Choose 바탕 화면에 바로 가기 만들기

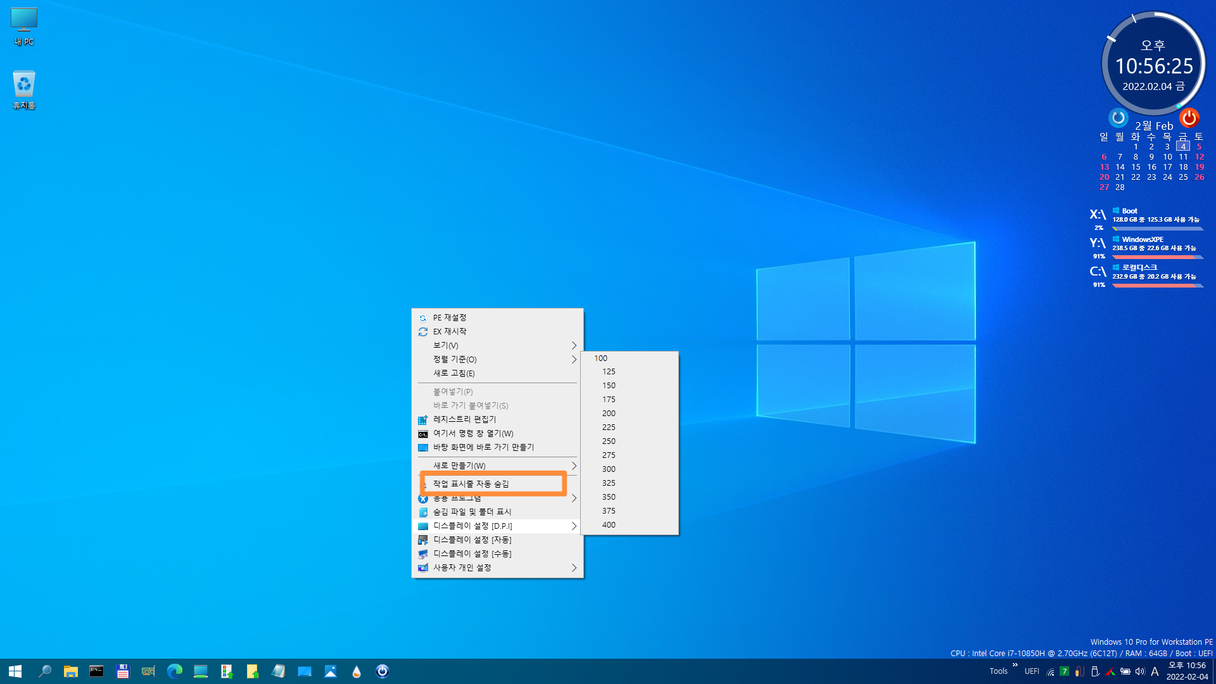(497, 447)
